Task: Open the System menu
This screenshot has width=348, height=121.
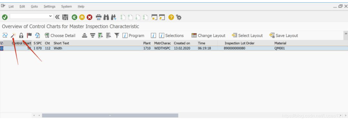Action: (x=67, y=6)
